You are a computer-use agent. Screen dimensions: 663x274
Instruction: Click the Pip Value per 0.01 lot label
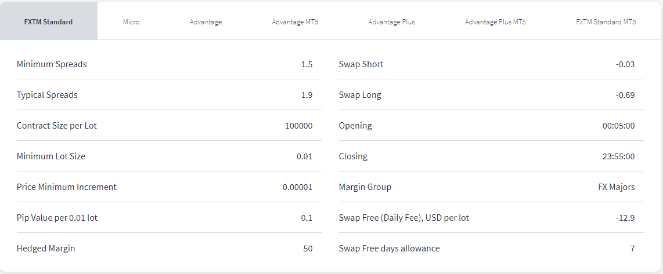pos(57,218)
